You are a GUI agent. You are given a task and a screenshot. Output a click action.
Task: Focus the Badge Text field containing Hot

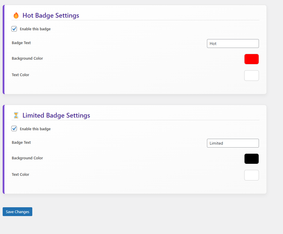(x=233, y=44)
